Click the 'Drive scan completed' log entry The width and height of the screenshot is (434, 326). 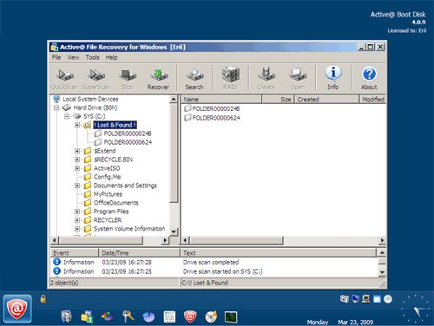(211, 263)
